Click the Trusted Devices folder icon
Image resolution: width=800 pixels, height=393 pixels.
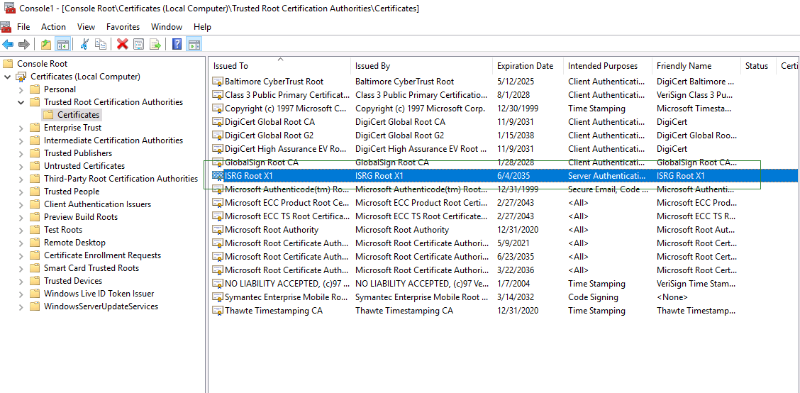35,281
